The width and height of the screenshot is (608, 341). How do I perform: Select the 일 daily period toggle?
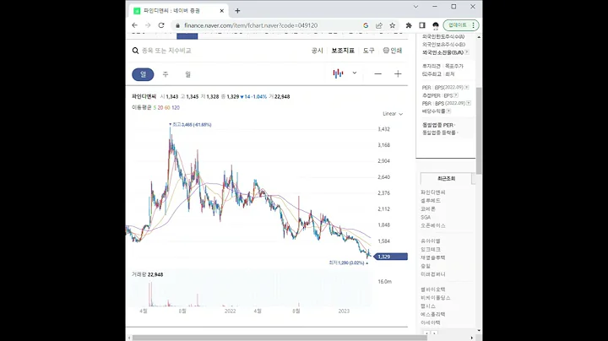[143, 74]
